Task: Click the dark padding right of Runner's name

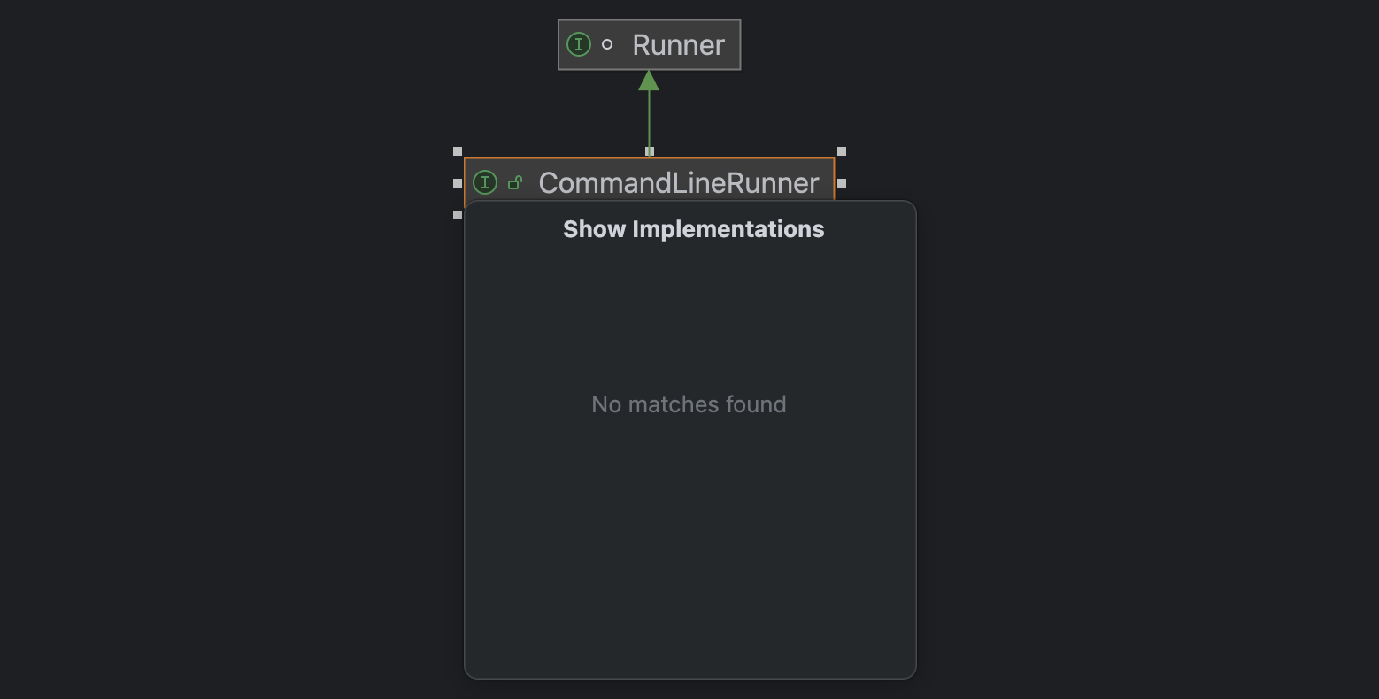Action: pyautogui.click(x=733, y=45)
